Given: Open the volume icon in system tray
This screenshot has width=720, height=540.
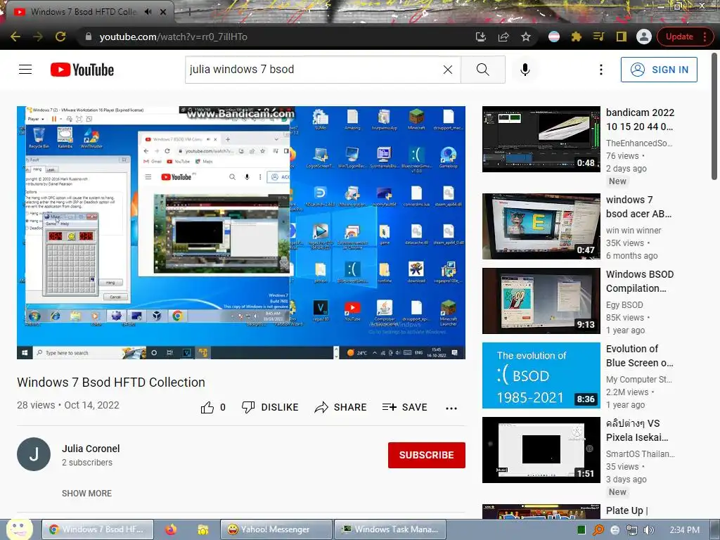Looking at the screenshot, I should [x=649, y=530].
